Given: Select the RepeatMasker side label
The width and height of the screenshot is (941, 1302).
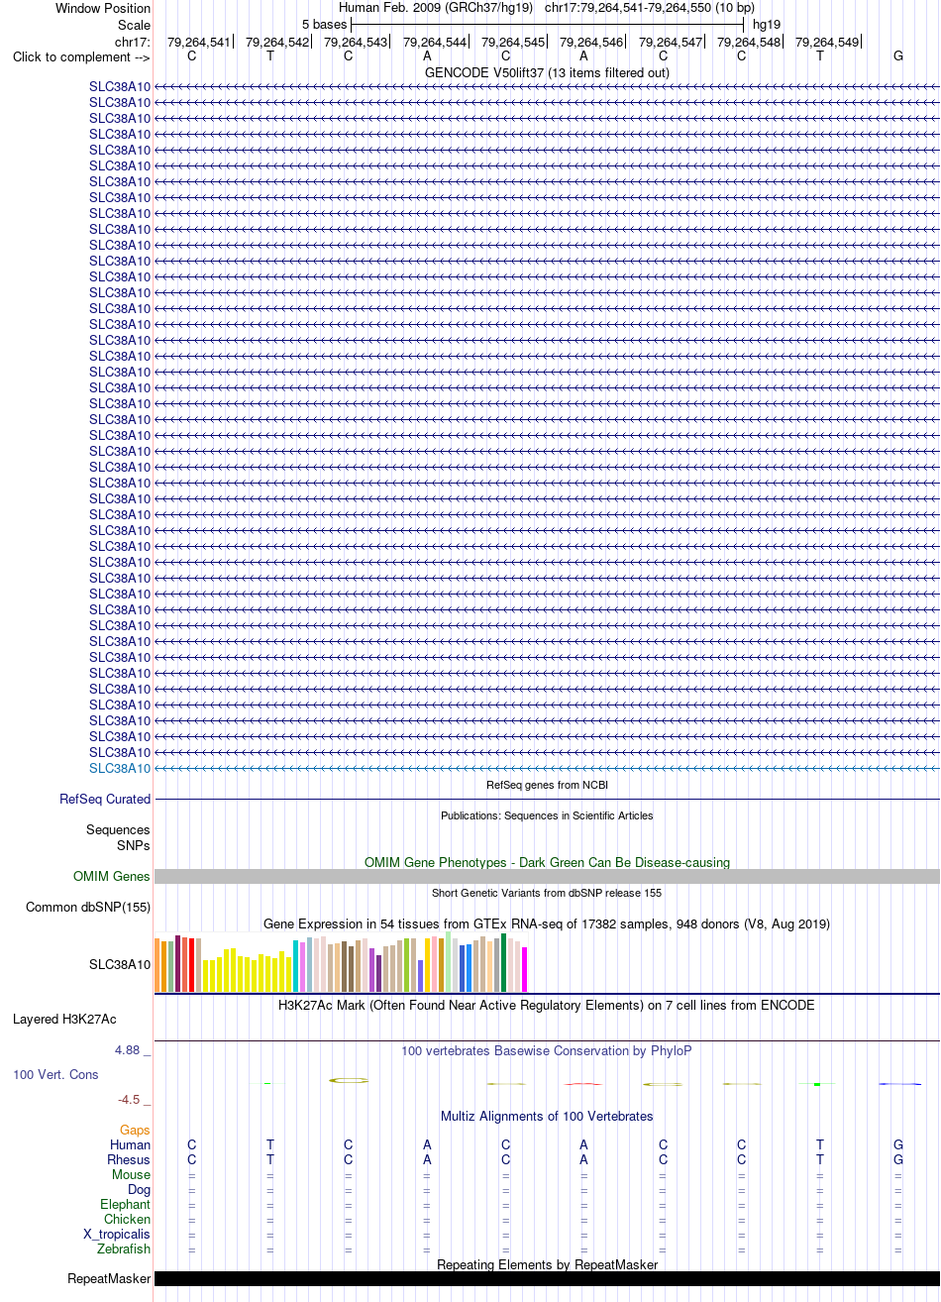Looking at the screenshot, I should point(109,1278).
